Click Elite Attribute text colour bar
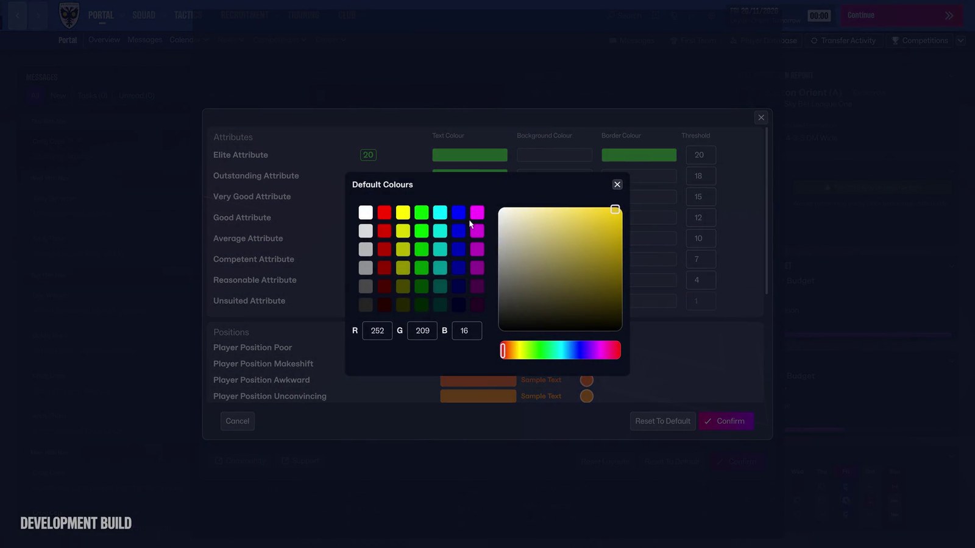 [x=470, y=155]
